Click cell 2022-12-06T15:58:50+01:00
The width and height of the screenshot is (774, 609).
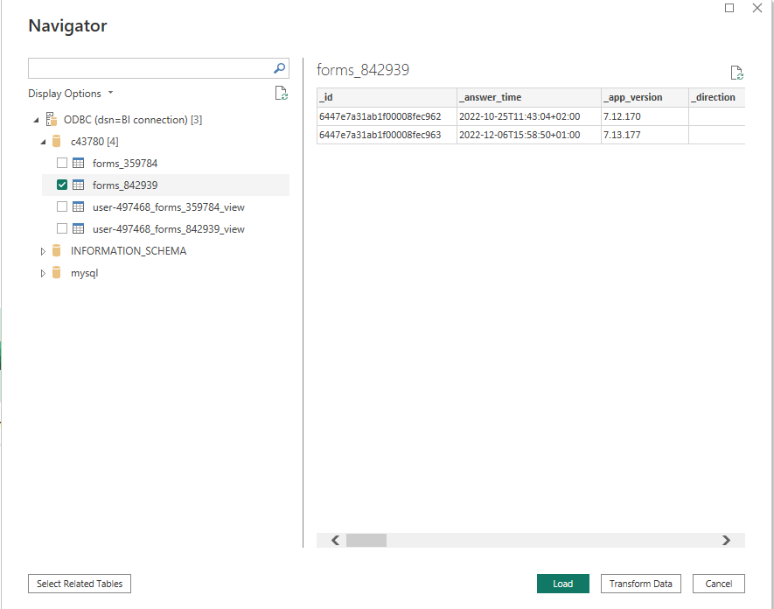[528, 135]
